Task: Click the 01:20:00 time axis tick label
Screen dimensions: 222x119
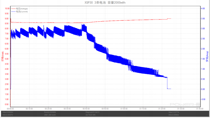Action: pyautogui.click(x=162, y=109)
